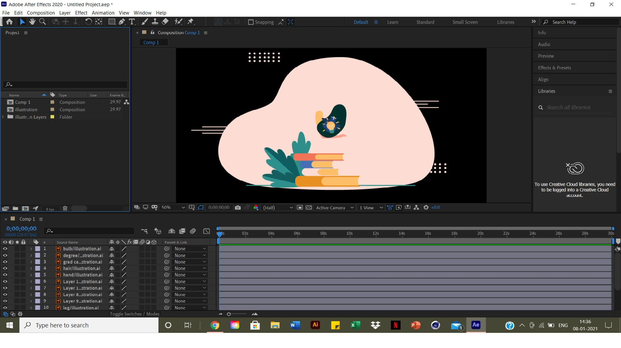Select the Pen tool in toolbar

pos(121,22)
